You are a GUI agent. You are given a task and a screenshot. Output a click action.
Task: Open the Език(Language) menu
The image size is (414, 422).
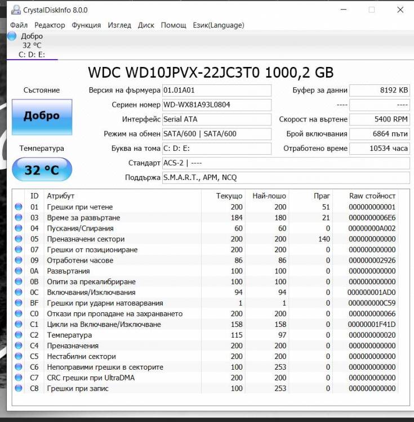pyautogui.click(x=219, y=25)
